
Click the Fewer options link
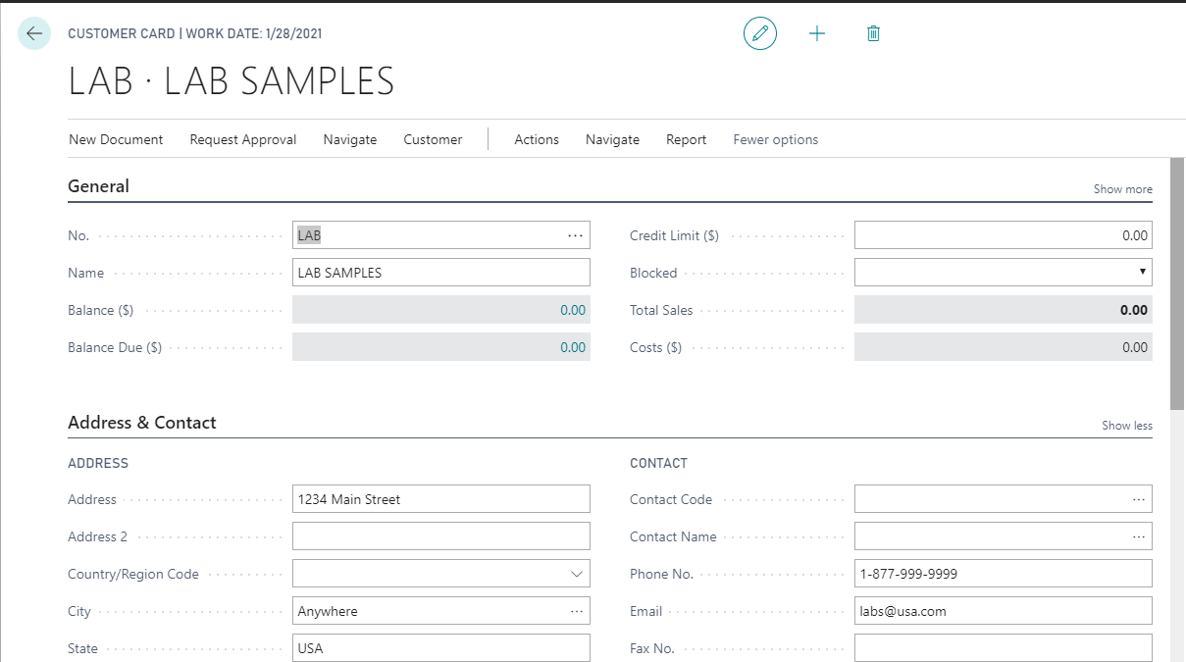tap(775, 139)
